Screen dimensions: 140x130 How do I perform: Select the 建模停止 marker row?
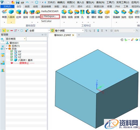coord(22,63)
